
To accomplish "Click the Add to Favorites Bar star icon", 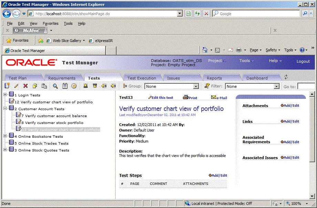I will [41, 41].
